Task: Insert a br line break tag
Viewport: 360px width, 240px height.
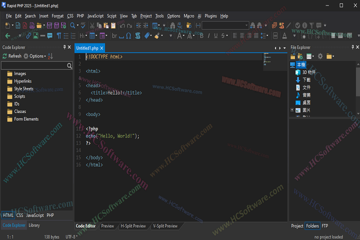Action: 114,36
